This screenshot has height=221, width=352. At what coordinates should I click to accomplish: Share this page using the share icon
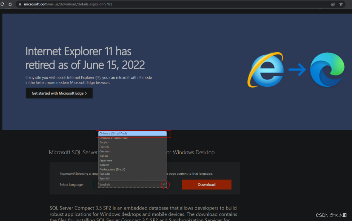tap(333, 4)
